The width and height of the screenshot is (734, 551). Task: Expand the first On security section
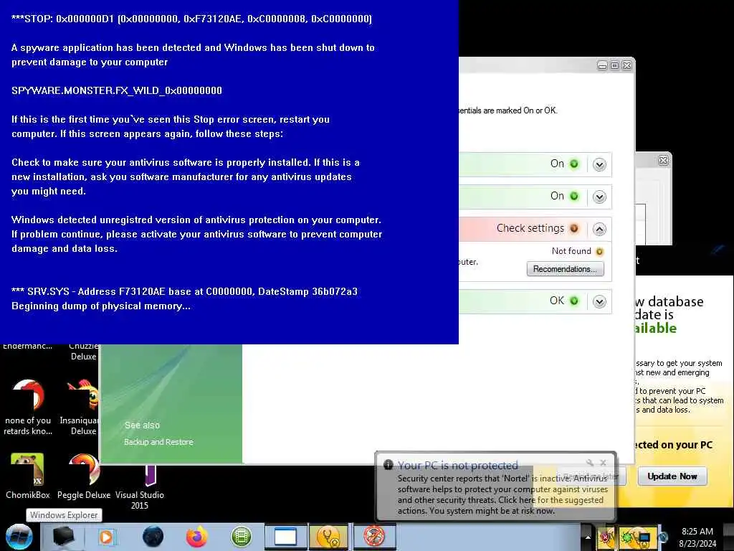click(599, 164)
